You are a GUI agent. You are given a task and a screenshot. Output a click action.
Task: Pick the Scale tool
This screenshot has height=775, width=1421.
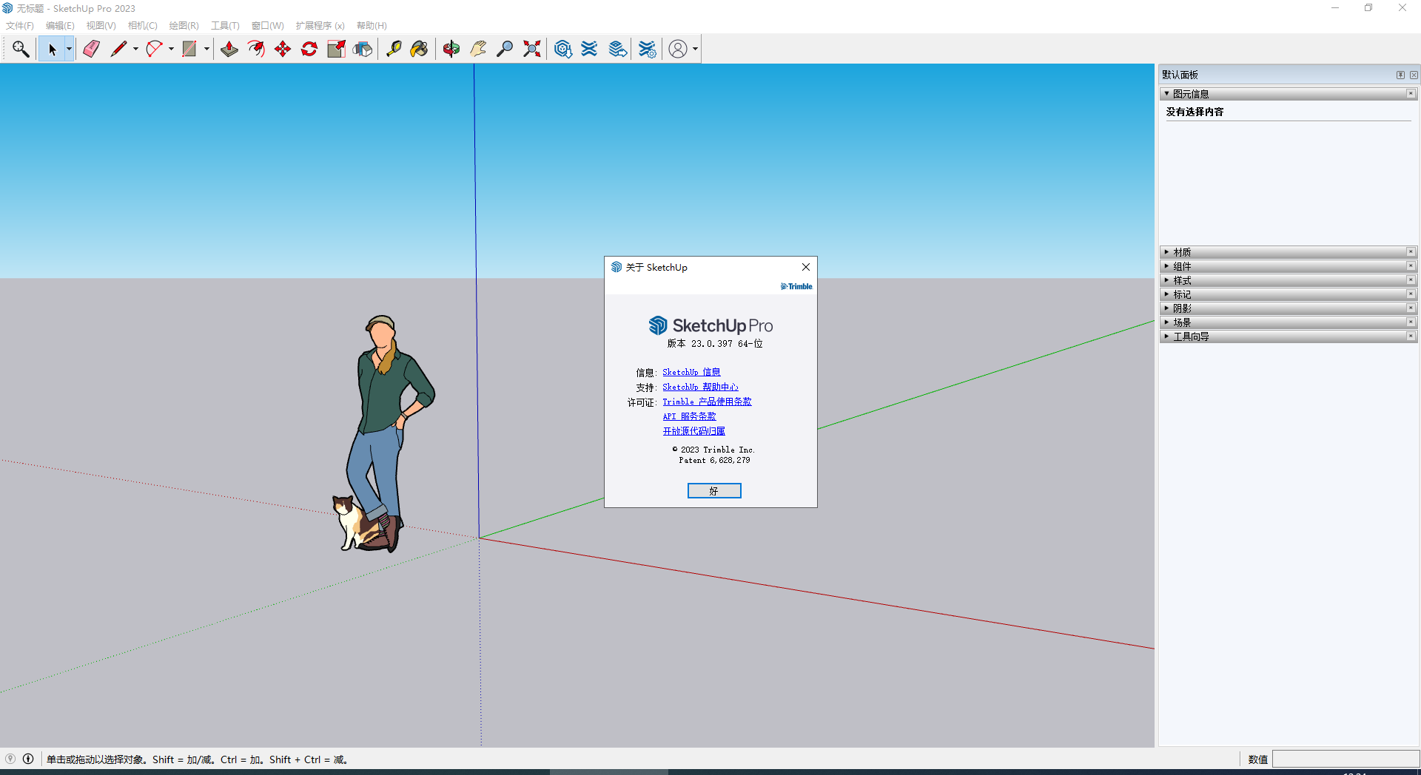[336, 49]
